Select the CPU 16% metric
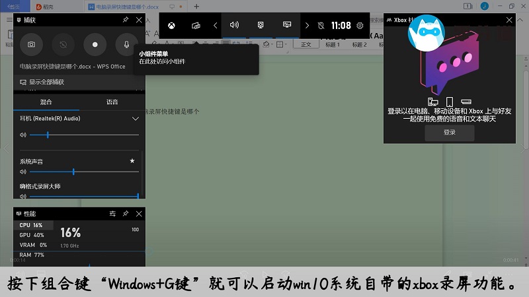Viewport: 529px width, 297px height. (34, 225)
